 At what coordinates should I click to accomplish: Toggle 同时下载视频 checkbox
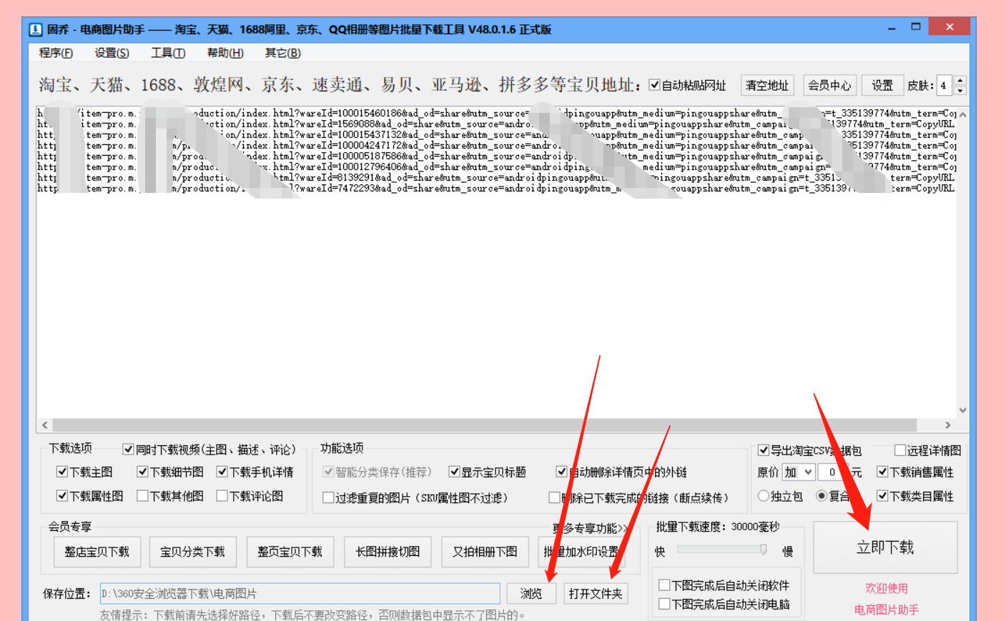point(128,449)
